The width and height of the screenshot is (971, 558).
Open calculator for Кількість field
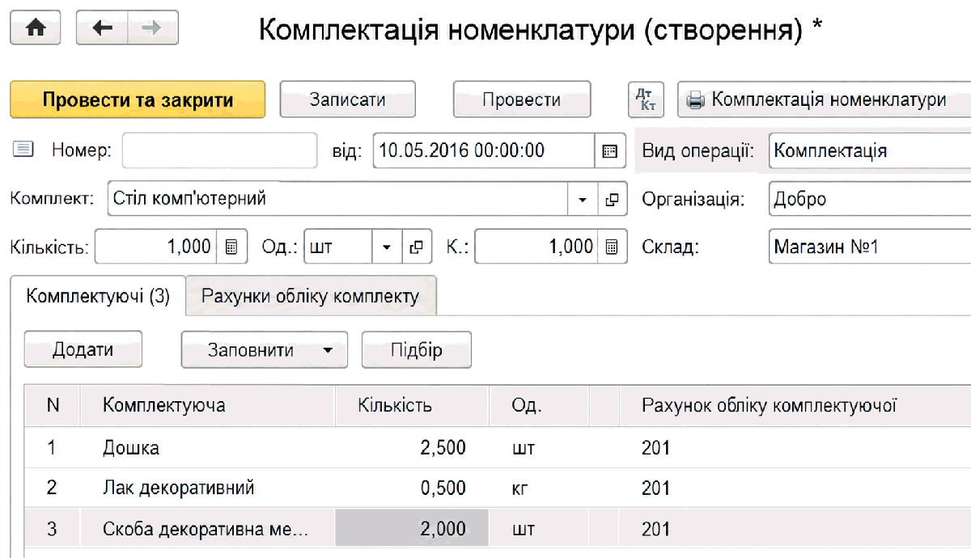click(x=231, y=247)
